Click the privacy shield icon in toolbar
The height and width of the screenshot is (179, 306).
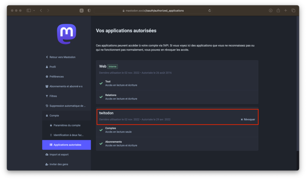pos(89,10)
